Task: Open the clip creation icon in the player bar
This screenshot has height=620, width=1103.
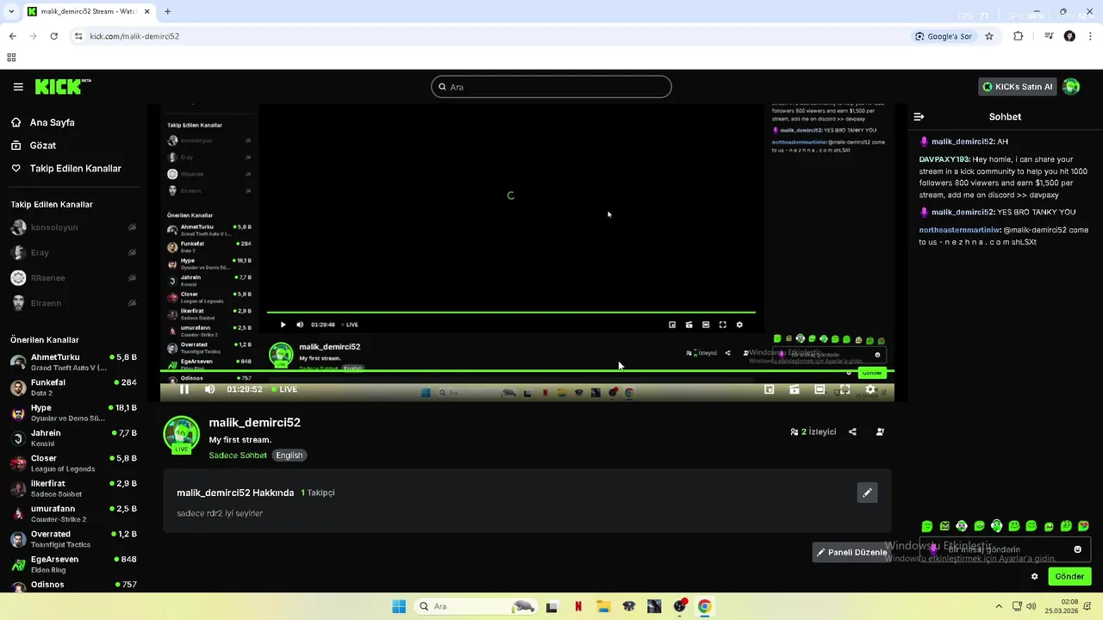Action: click(x=795, y=389)
